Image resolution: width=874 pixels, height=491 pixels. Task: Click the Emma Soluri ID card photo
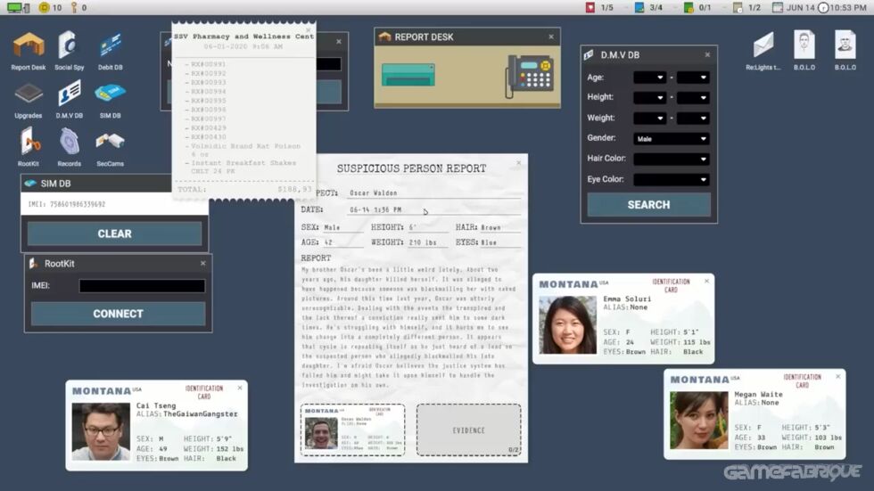click(567, 325)
